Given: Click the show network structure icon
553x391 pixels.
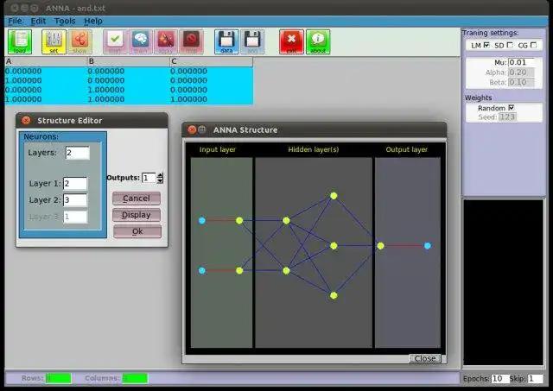Looking at the screenshot, I should pyautogui.click(x=79, y=42).
